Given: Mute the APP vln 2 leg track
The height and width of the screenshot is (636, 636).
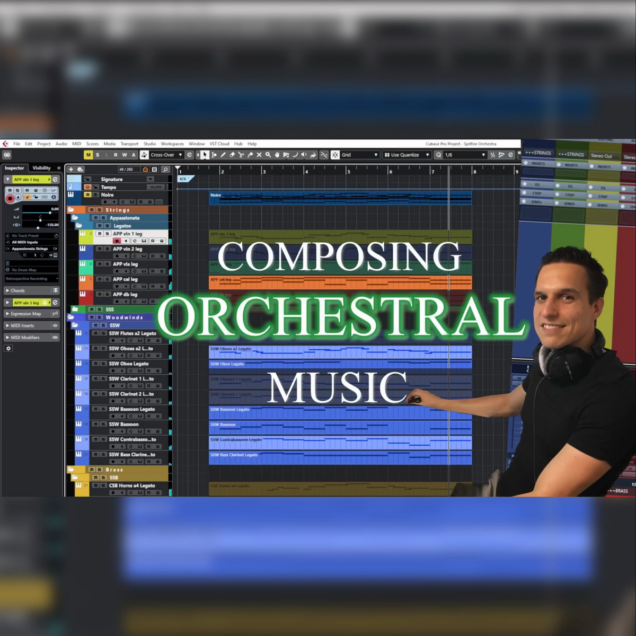Looking at the screenshot, I should pyautogui.click(x=99, y=249).
